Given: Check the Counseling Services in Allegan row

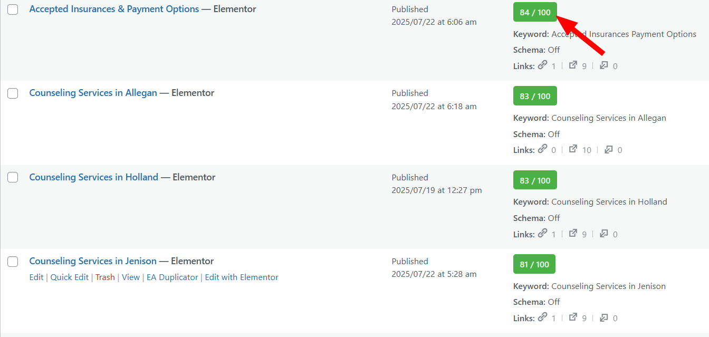Looking at the screenshot, I should pos(13,93).
